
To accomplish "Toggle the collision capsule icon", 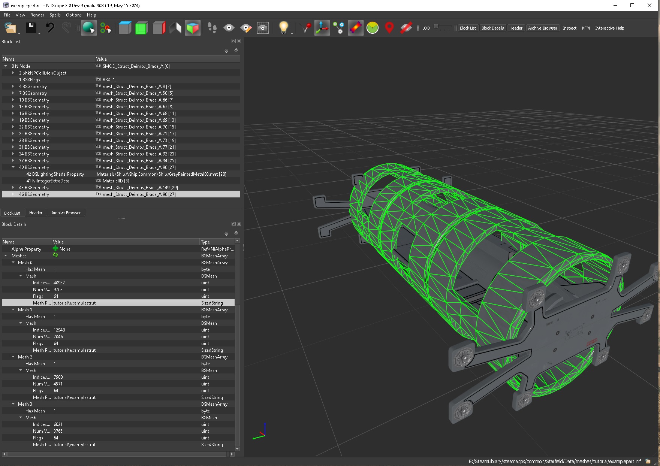I will [356, 28].
